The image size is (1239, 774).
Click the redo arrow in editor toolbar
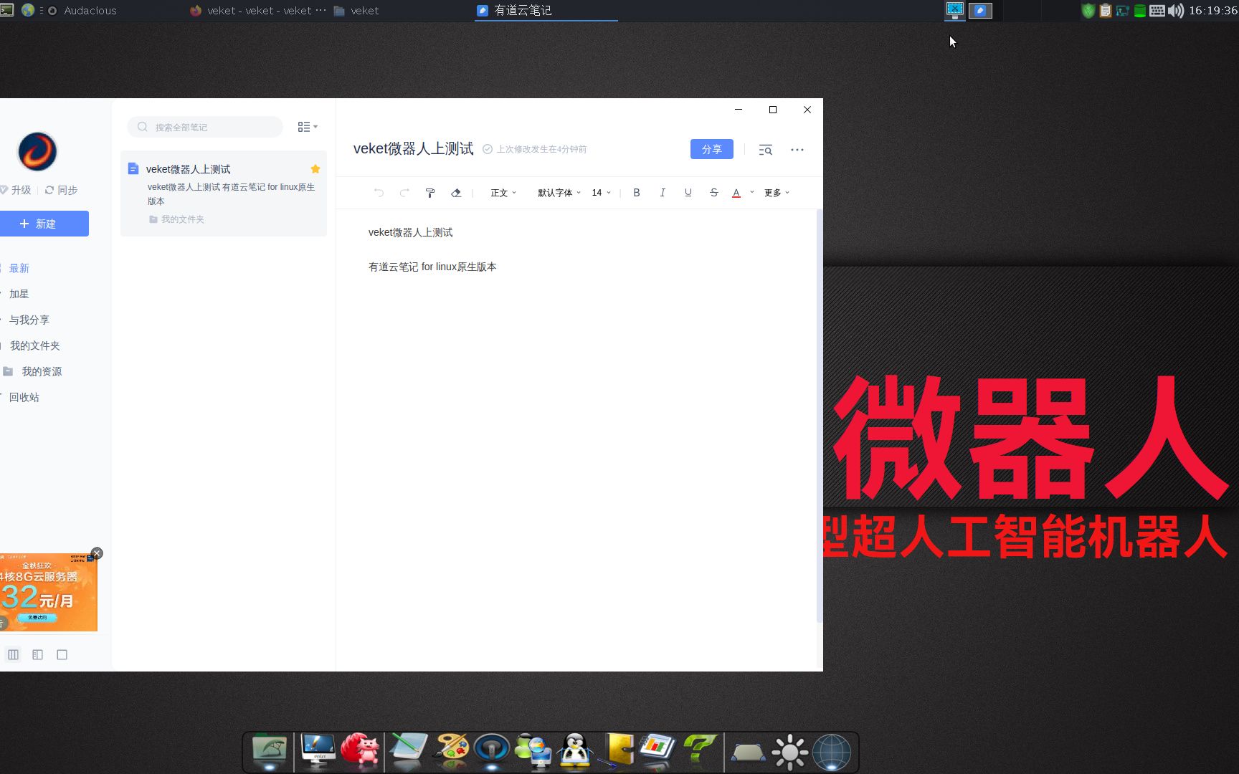(x=404, y=193)
